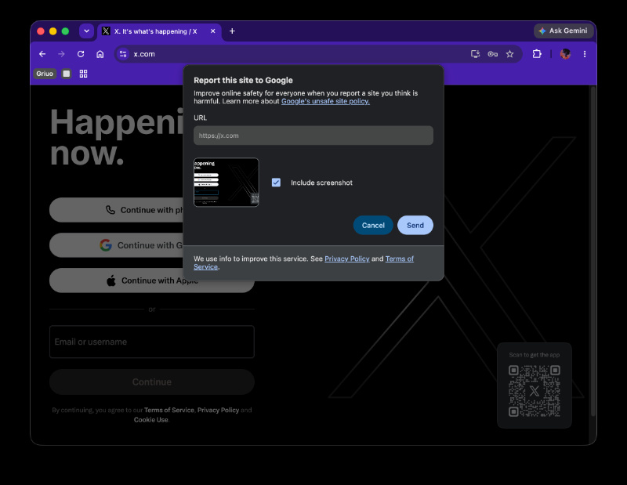Click the URL field showing https://x.com
The image size is (627, 485).
pyautogui.click(x=313, y=136)
